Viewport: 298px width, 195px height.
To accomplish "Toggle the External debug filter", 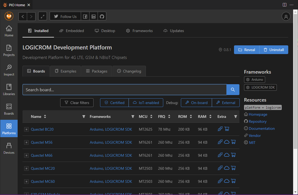I will click(226, 103).
